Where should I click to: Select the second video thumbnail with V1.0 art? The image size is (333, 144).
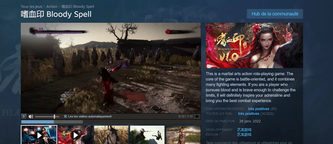75,135
